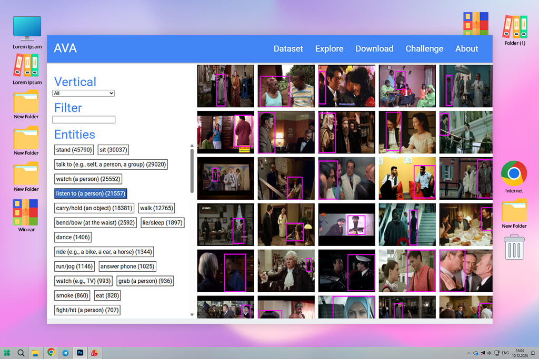Toggle the 'carry/hold (an object)' entity
Viewport: 539px width, 359px height.
pos(94,208)
